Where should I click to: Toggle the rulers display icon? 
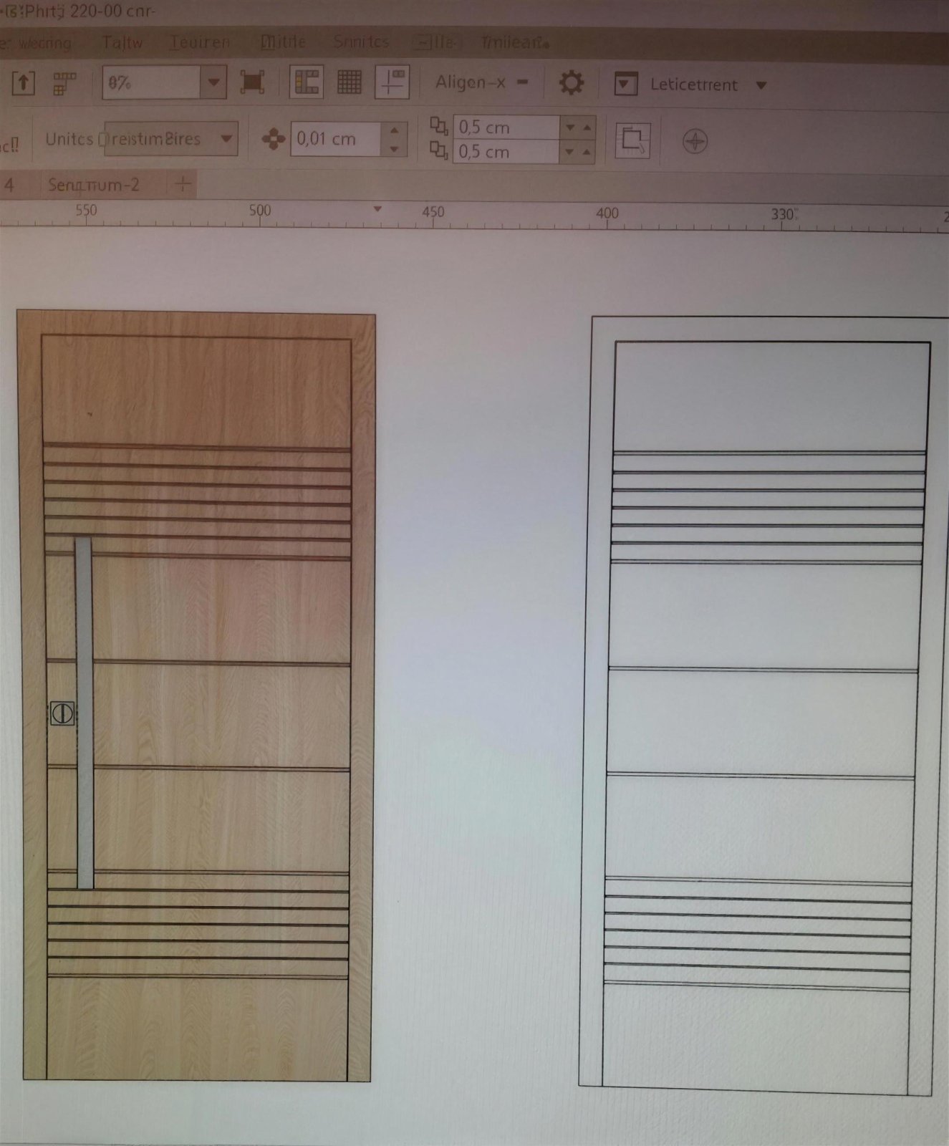pyautogui.click(x=307, y=82)
